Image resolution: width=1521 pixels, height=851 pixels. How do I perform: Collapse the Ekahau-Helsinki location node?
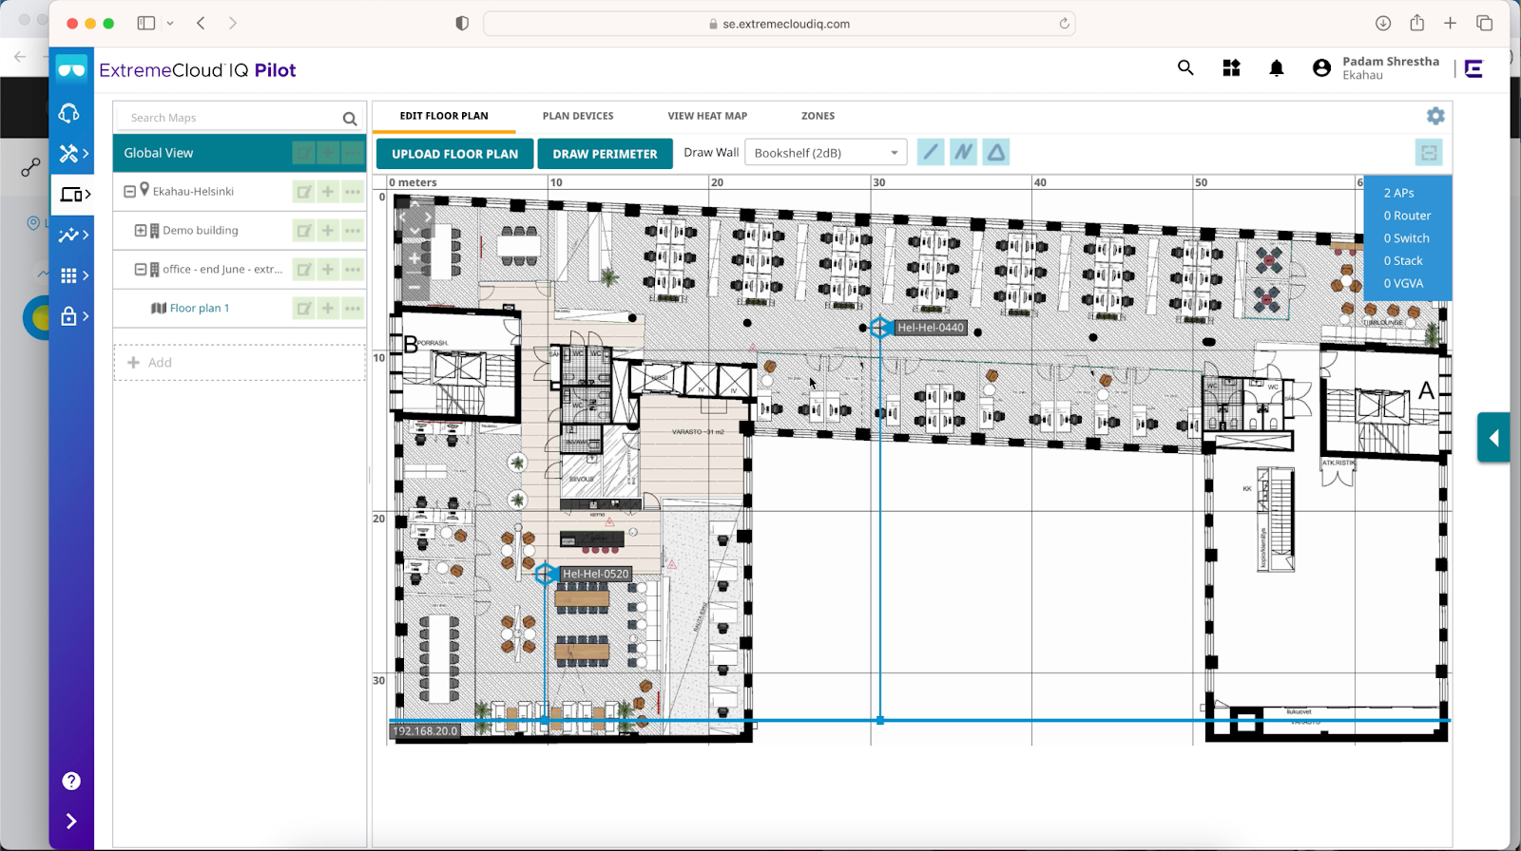(x=130, y=192)
